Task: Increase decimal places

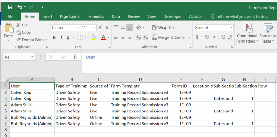Action: click(x=223, y=37)
